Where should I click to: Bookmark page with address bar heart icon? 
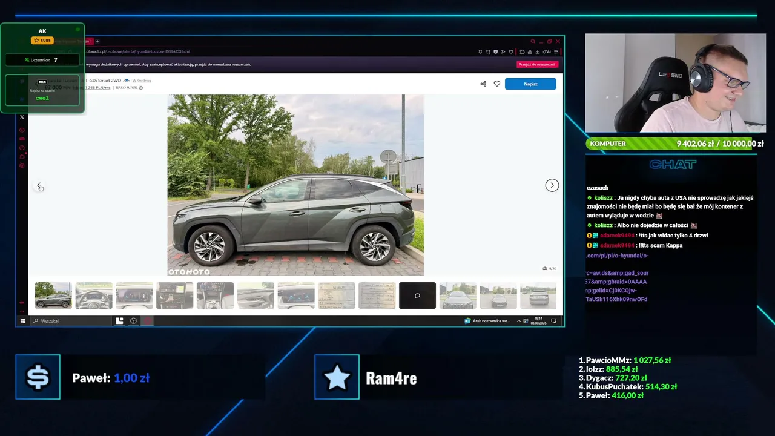coord(511,51)
